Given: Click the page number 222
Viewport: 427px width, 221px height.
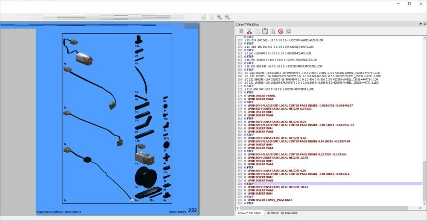Looking at the screenshot, I should (192, 210).
